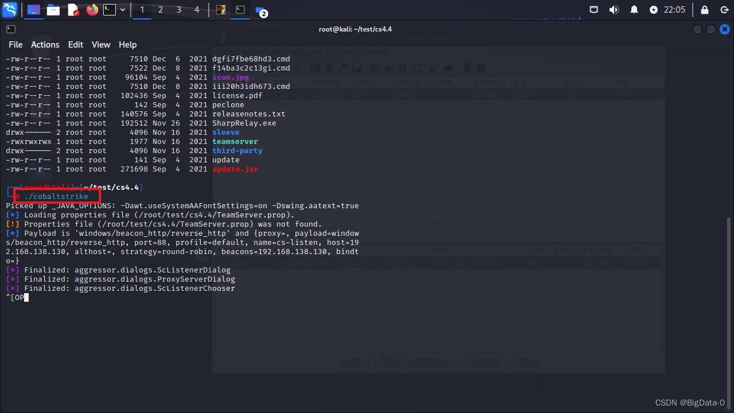The width and height of the screenshot is (734, 413).
Task: Open the file manager from the panel
Action: pos(53,10)
